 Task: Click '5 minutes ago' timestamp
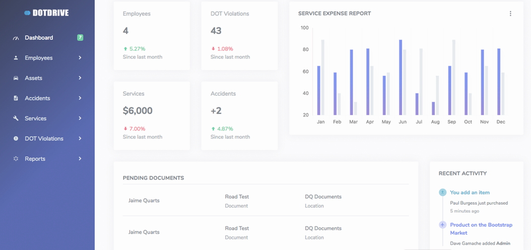click(464, 211)
